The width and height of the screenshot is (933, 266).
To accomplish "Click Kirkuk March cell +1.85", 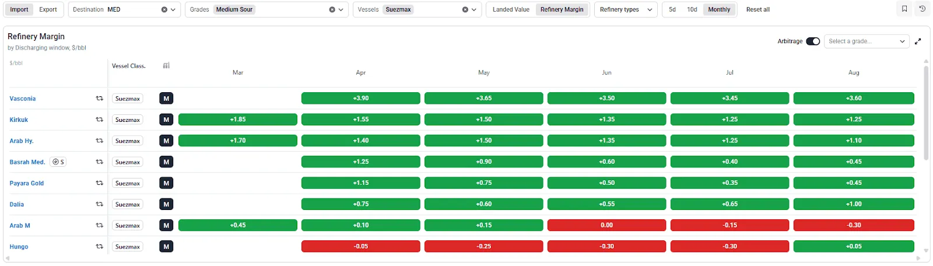I will tap(238, 120).
